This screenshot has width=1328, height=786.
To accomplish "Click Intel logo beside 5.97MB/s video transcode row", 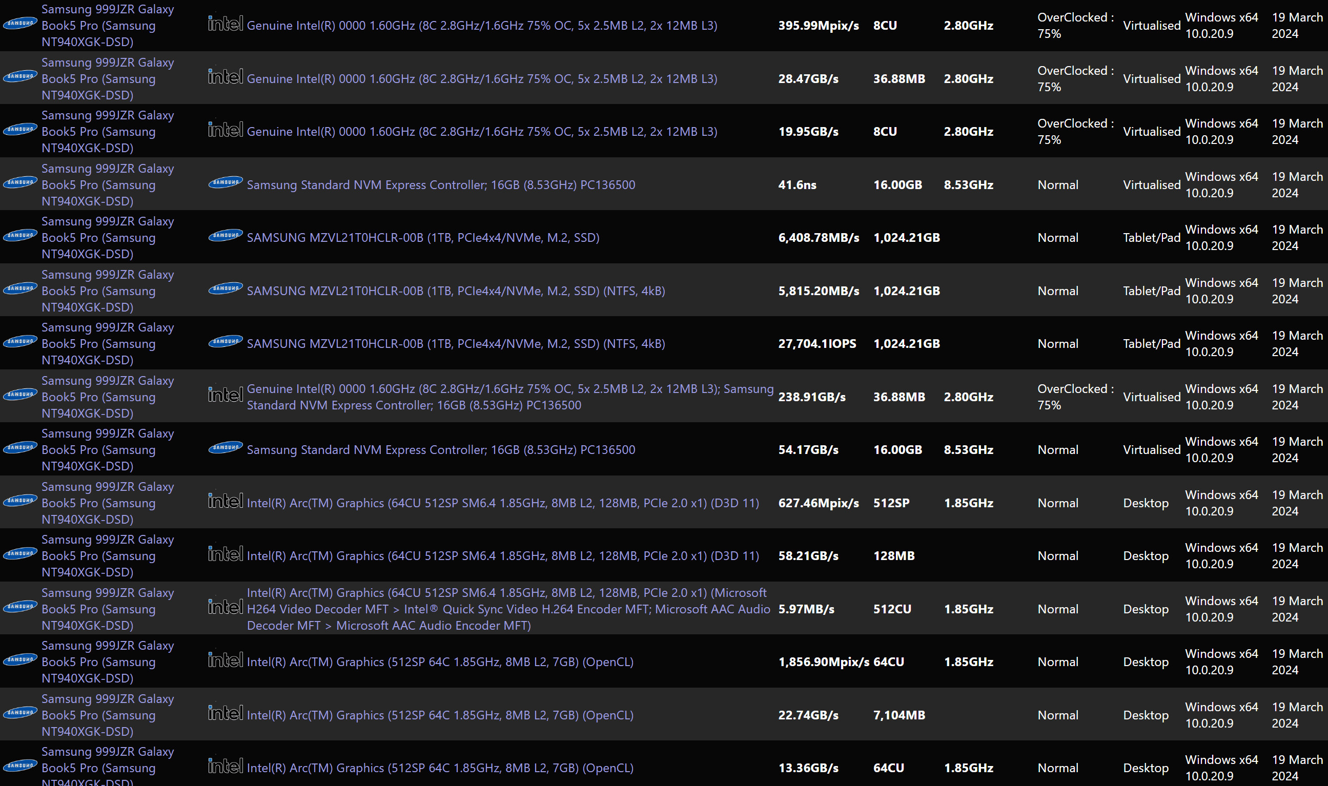I will tap(225, 607).
